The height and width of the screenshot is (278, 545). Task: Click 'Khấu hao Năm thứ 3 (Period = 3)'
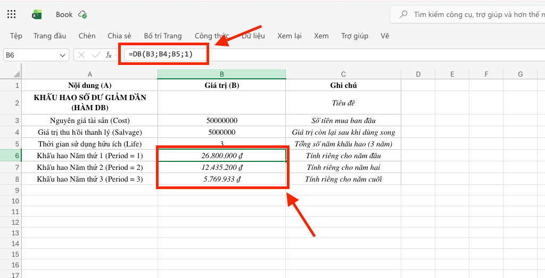pos(89,179)
